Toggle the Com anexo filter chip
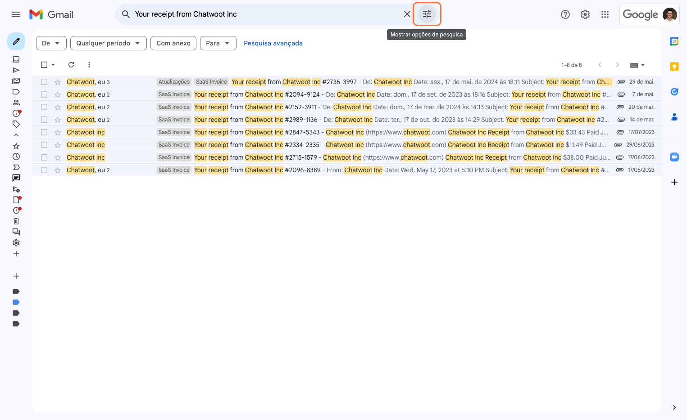This screenshot has height=420, width=687. (173, 43)
